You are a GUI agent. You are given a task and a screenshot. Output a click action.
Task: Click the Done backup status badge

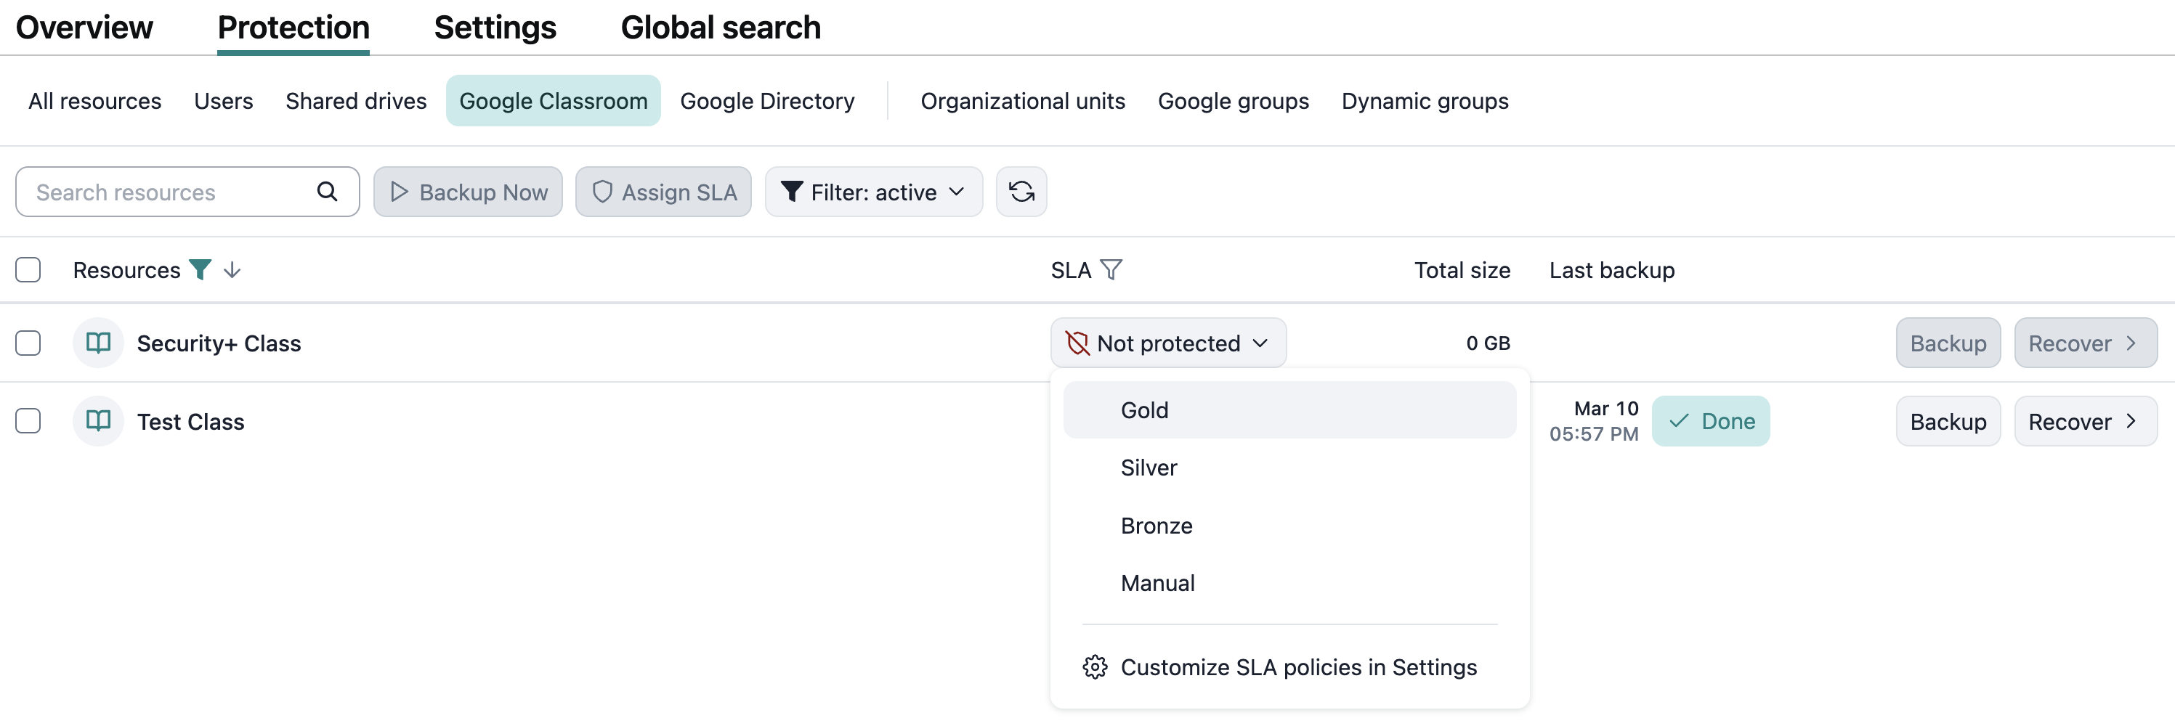(1710, 420)
